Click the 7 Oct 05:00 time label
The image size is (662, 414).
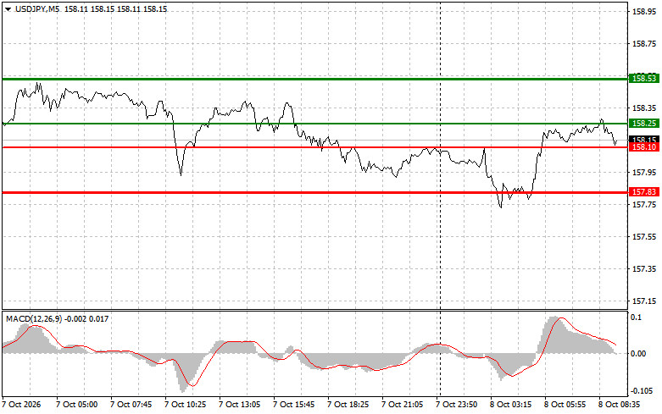pyautogui.click(x=77, y=405)
